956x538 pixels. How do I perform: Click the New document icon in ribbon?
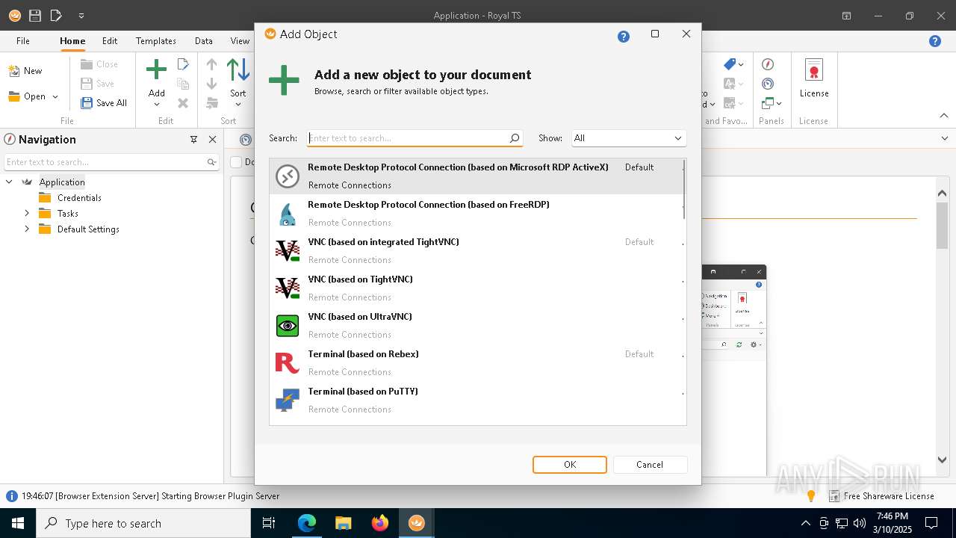pos(13,71)
